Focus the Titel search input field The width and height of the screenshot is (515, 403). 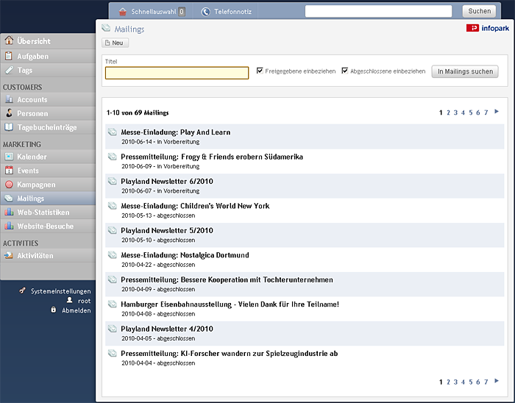pos(177,73)
